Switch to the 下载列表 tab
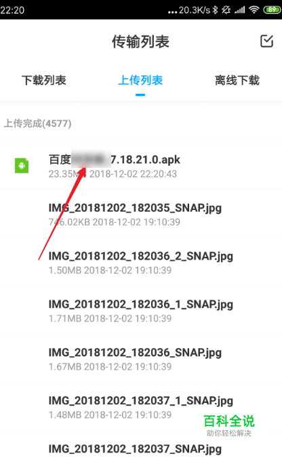This screenshot has height=458, width=282. 44,80
